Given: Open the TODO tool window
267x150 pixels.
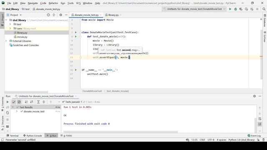Looking at the screenshot, I should [66, 135].
